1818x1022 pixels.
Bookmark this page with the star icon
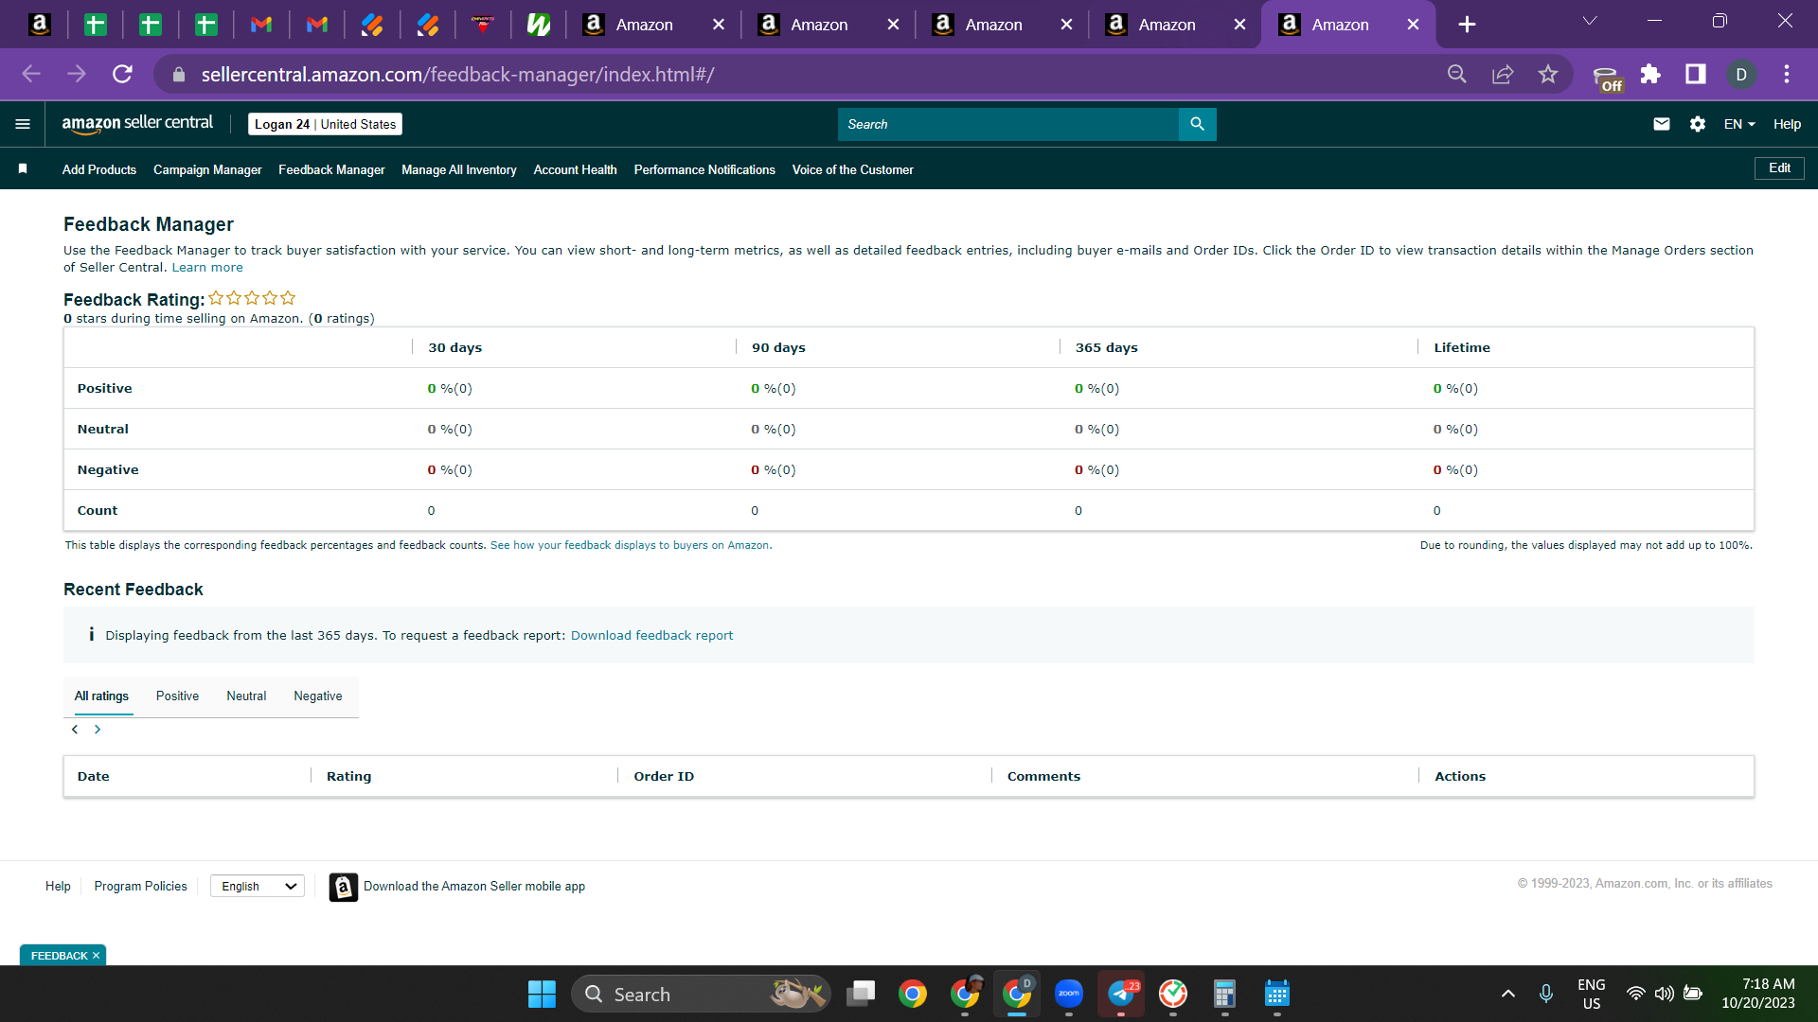pos(1547,74)
